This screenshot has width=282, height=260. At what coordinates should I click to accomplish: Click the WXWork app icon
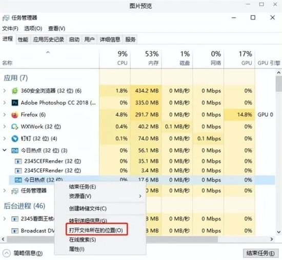click(15, 127)
